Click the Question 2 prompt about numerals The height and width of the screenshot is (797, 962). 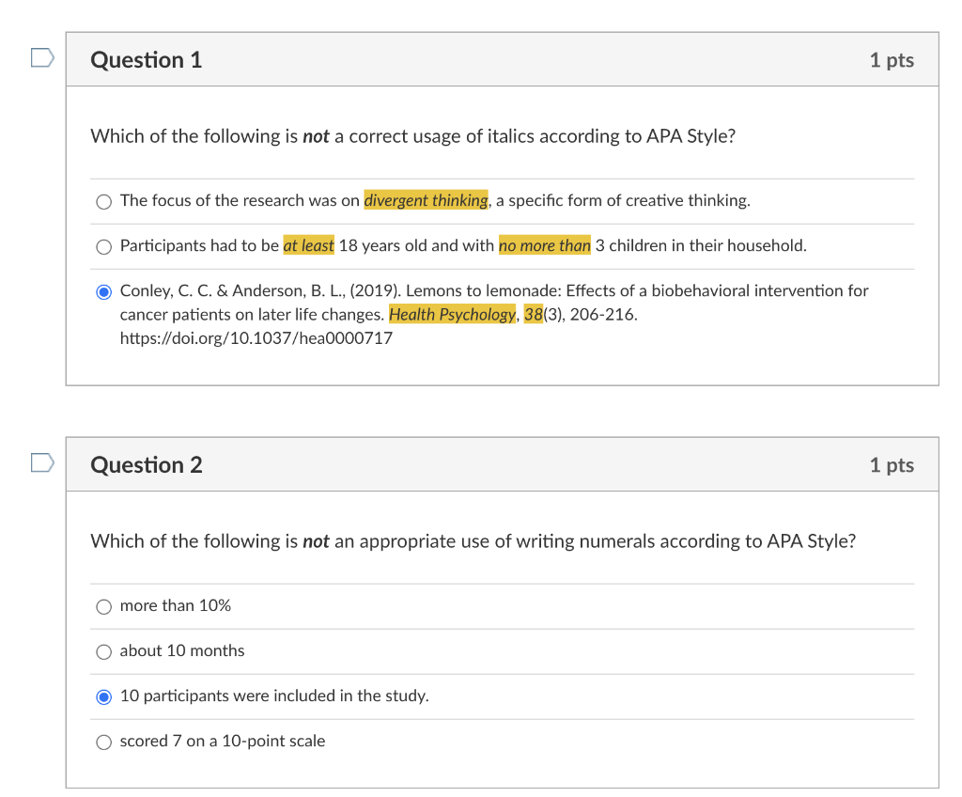point(473,541)
